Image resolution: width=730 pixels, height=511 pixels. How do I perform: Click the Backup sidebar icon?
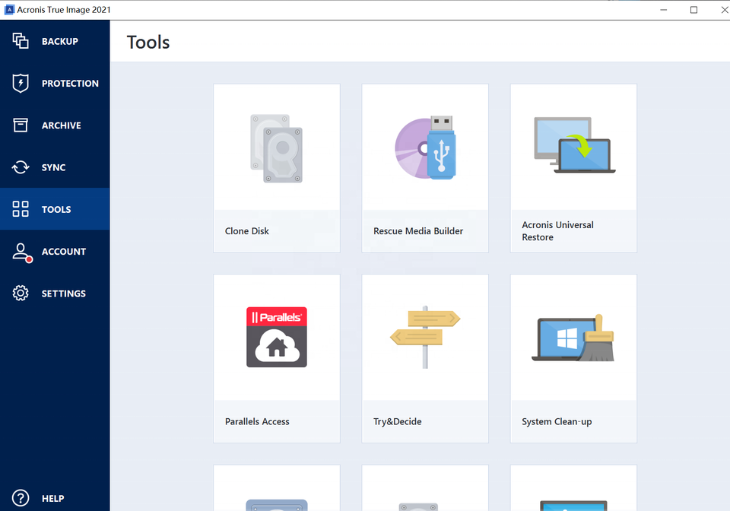(x=21, y=41)
